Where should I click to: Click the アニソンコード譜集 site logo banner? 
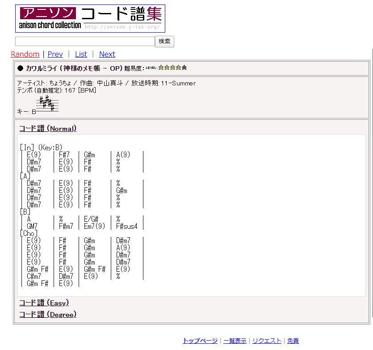90,18
